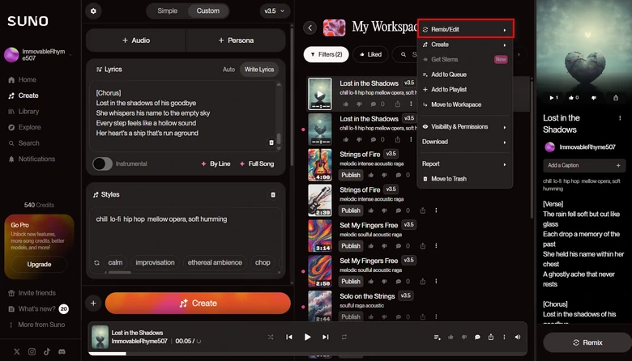
Task: Select Auto lyrics mode
Action: coord(228,70)
